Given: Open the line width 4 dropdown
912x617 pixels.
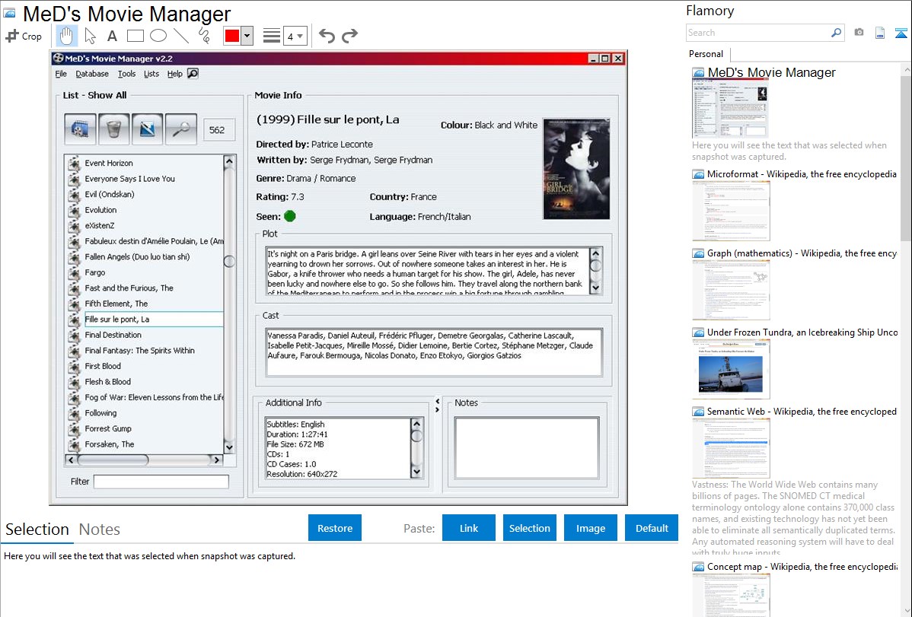Looking at the screenshot, I should [x=295, y=37].
